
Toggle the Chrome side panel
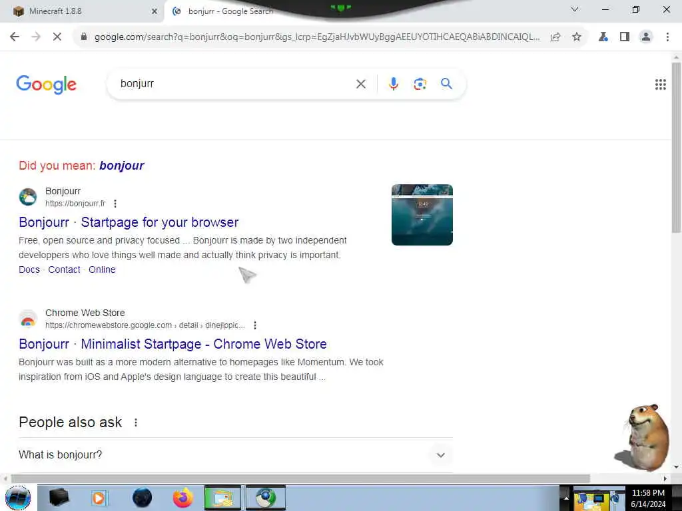[x=625, y=37]
